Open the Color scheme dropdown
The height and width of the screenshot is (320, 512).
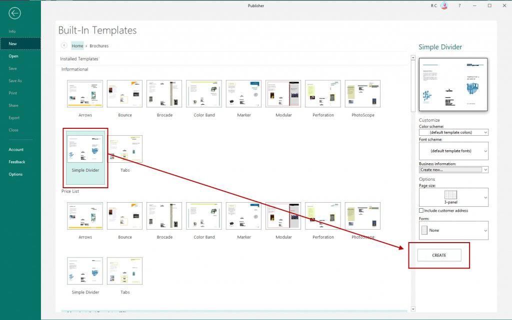[x=453, y=132]
